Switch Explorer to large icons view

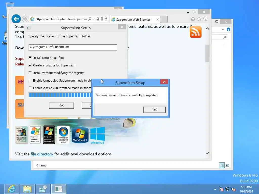click(x=227, y=165)
